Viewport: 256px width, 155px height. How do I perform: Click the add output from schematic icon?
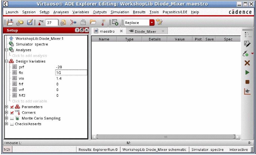[x=246, y=54]
